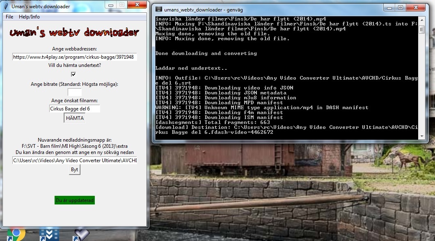Click the Uman's webtv downloader logo banner
Image resolution: width=435 pixels, height=241 pixels.
tap(74, 32)
